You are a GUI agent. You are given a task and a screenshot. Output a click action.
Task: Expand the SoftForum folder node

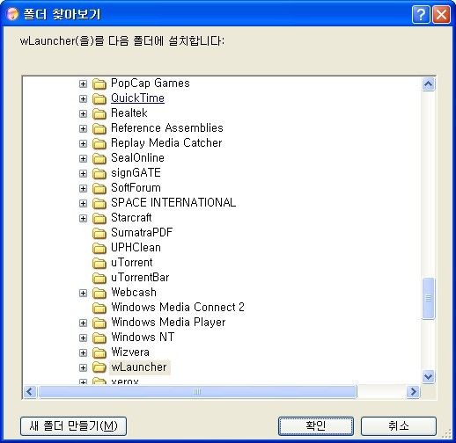83,189
